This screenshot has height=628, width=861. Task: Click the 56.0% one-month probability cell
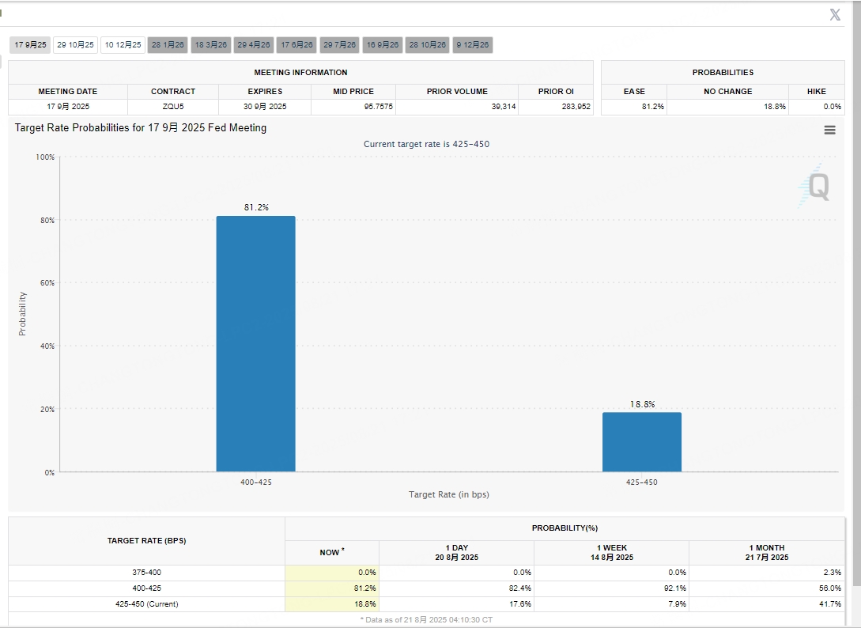[x=767, y=588]
